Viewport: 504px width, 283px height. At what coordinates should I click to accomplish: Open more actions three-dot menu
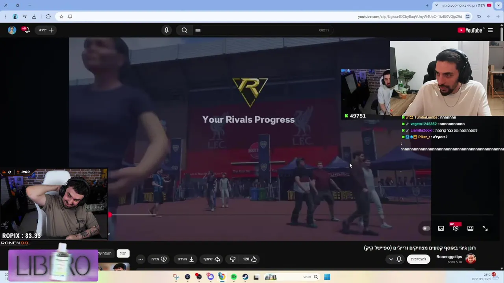point(141,259)
